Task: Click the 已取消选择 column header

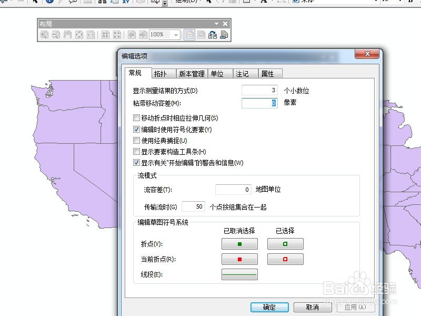Action: (239, 231)
